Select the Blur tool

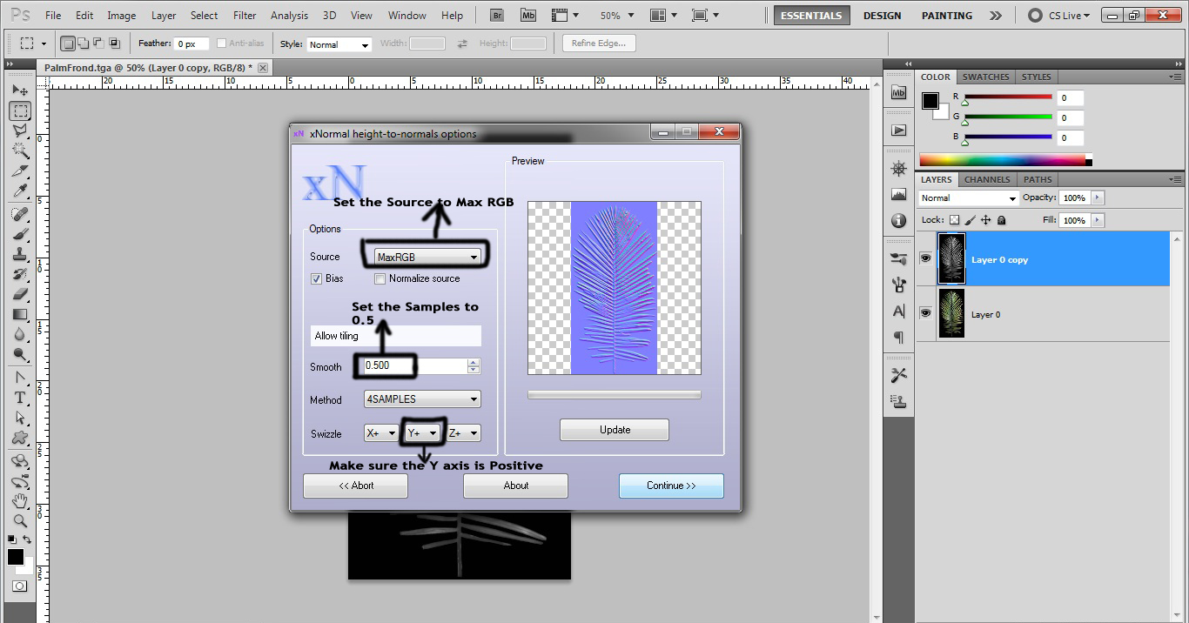click(20, 334)
